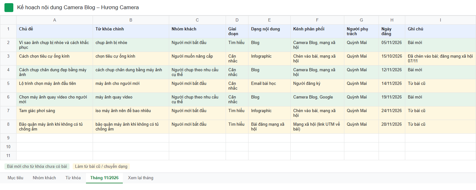Screen dimensions: 476x190
Task: Select cell Tam giác phơi sáng
Action: point(55,113)
